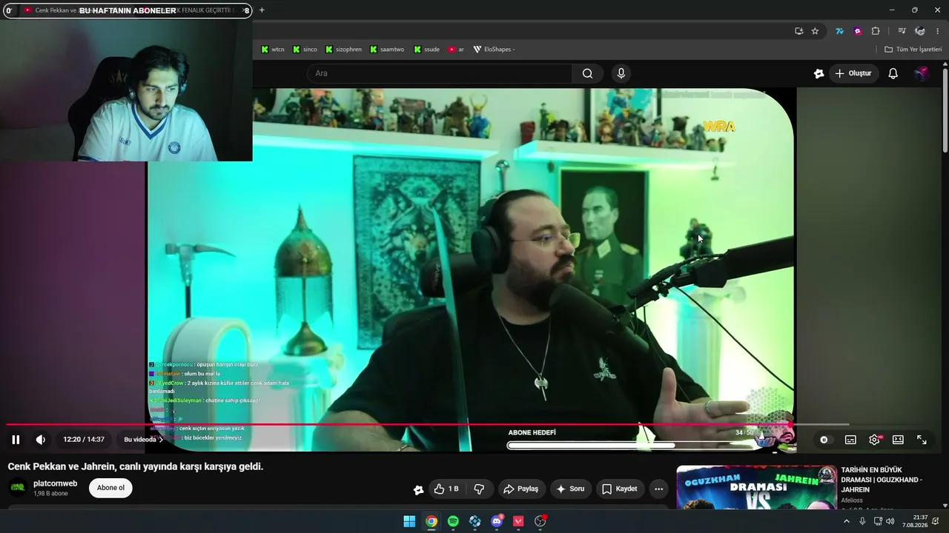
Task: Open the red Valorant taskbar icon
Action: tap(518, 521)
